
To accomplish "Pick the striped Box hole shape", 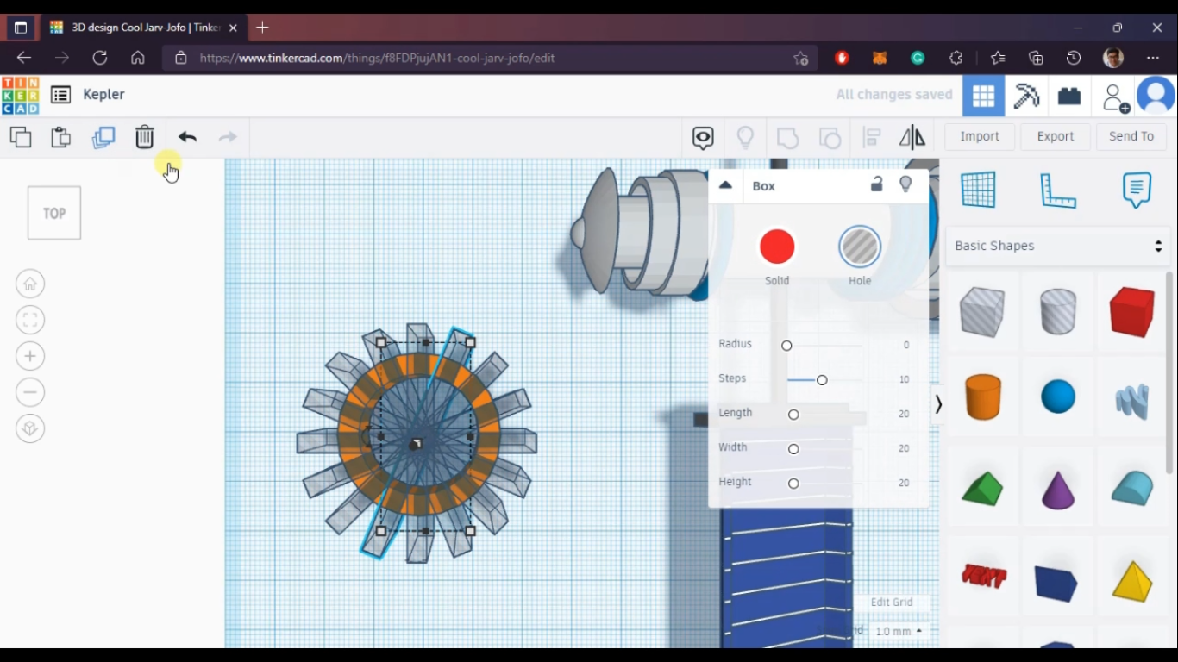I will pos(982,311).
